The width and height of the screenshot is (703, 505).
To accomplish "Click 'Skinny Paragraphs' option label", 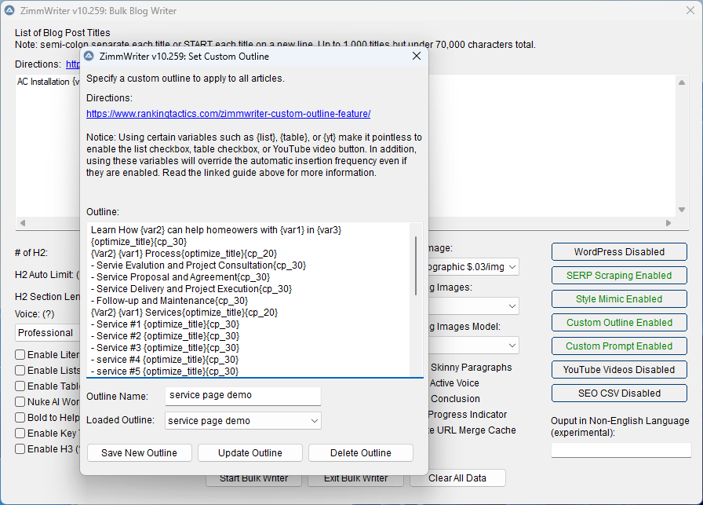I will pyautogui.click(x=471, y=368).
